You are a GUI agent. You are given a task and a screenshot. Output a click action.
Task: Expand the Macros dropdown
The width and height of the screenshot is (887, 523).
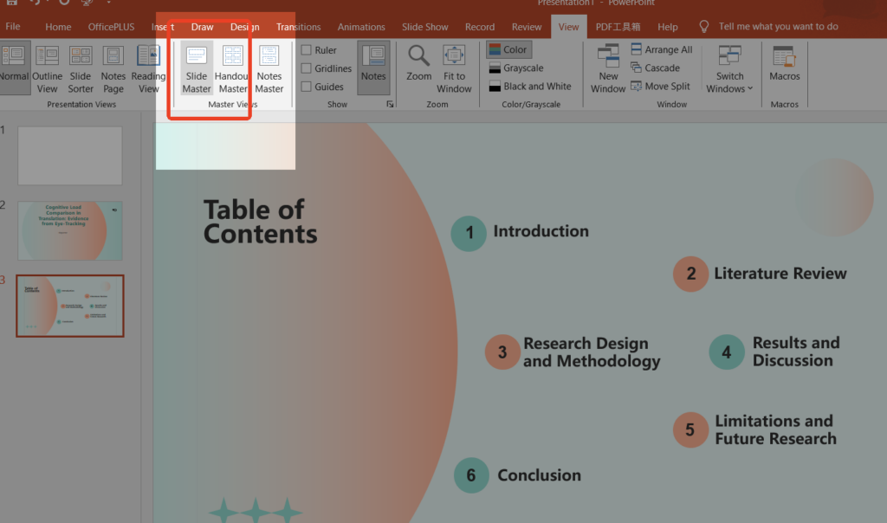(x=784, y=65)
